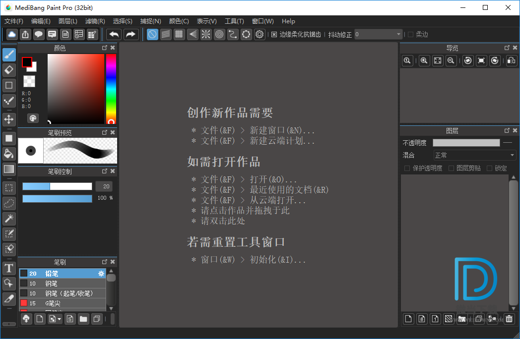Enable 锁定 layer checkbox

click(489, 169)
